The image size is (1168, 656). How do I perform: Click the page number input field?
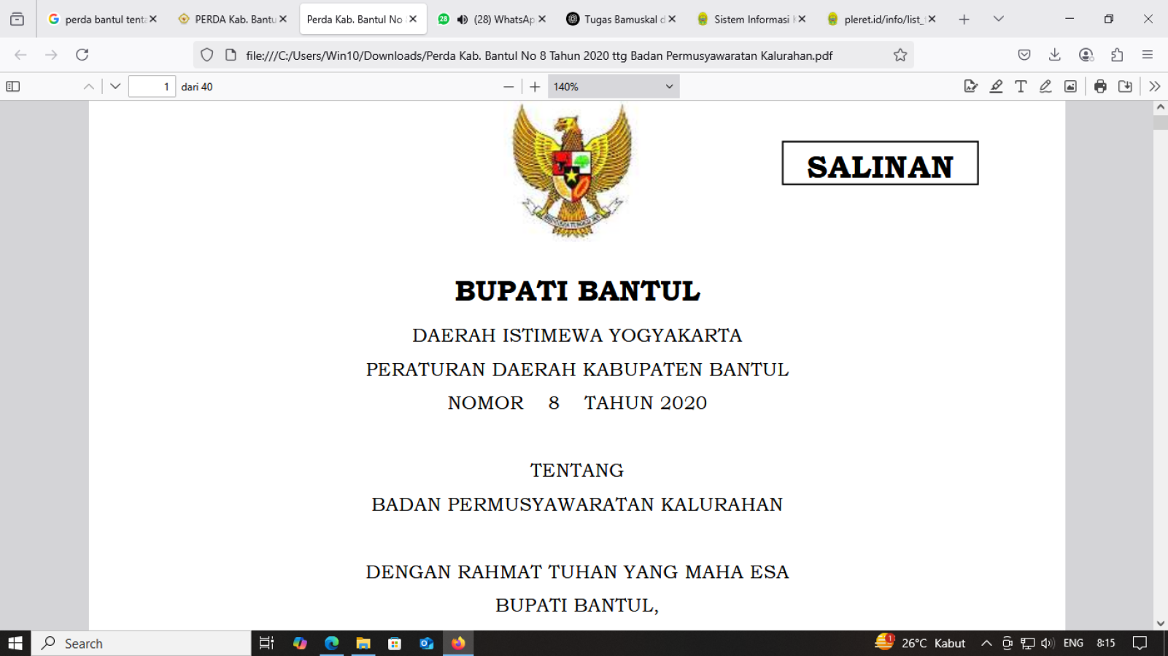click(x=152, y=87)
